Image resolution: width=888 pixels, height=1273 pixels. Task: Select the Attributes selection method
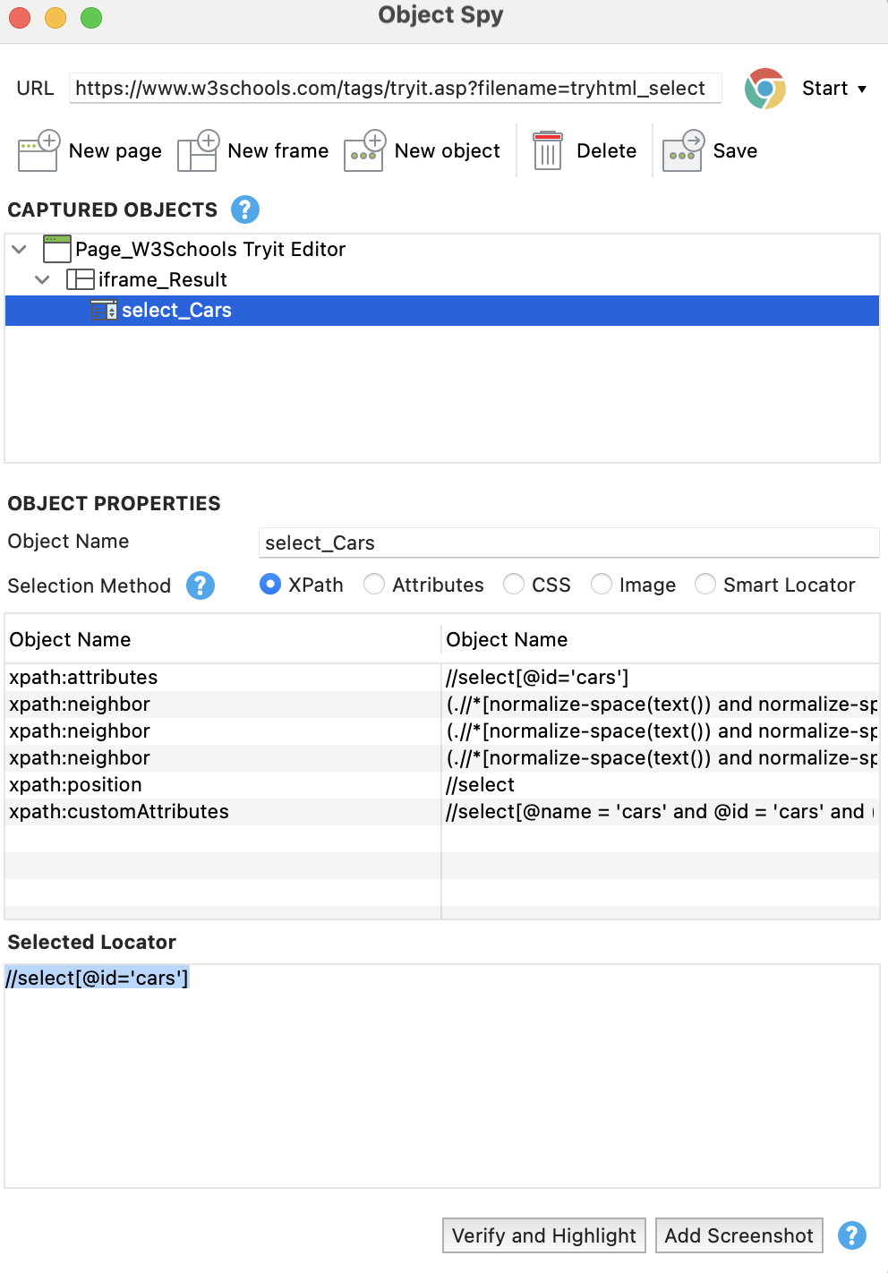373,584
